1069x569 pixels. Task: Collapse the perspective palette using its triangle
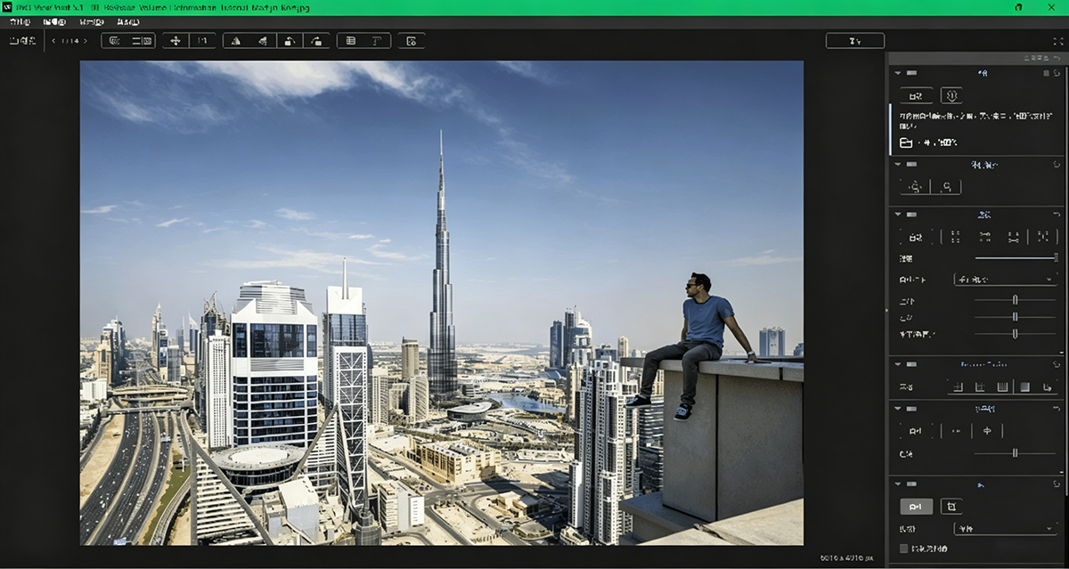897,214
